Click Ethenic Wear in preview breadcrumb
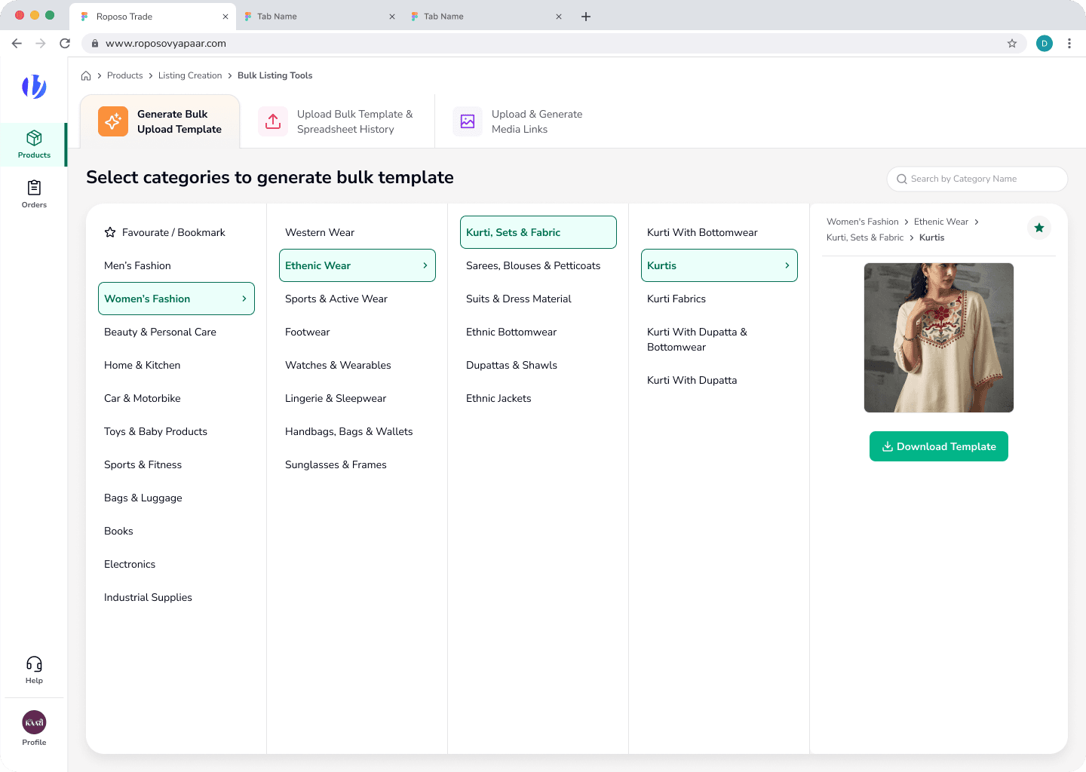The width and height of the screenshot is (1086, 772). pos(941,222)
